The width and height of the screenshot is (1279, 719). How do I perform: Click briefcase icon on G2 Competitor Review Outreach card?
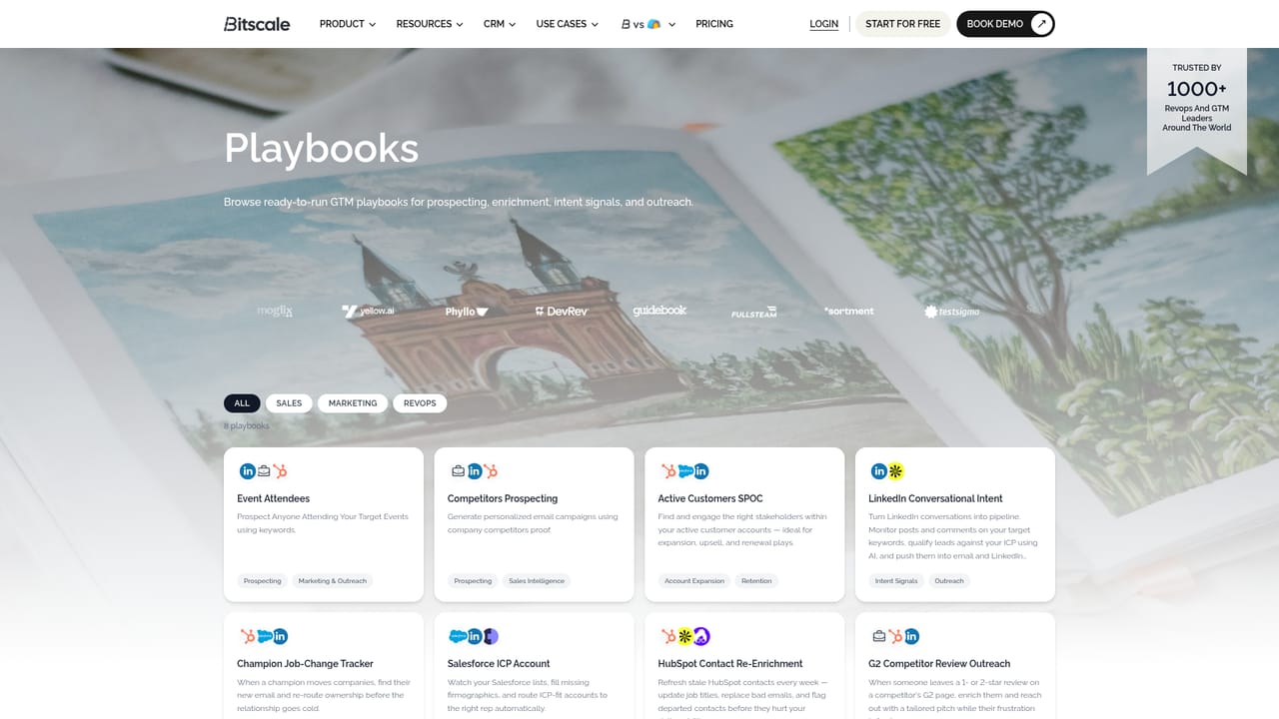pyautogui.click(x=879, y=636)
